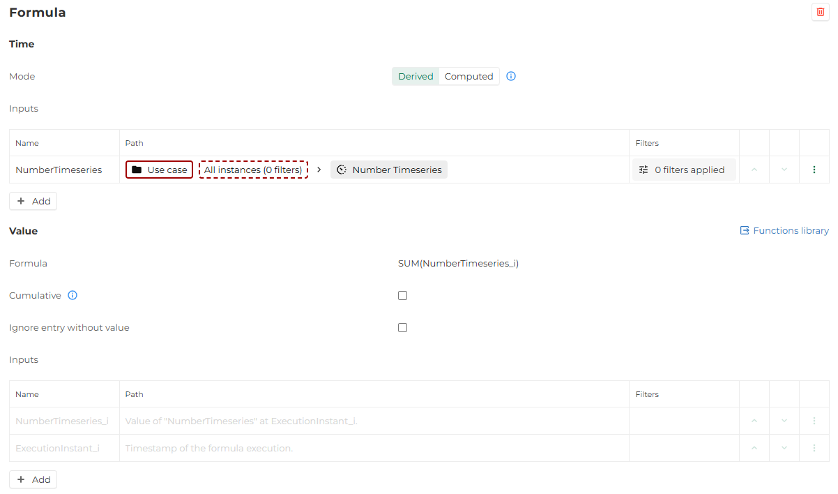Select Derived mode option

416,76
